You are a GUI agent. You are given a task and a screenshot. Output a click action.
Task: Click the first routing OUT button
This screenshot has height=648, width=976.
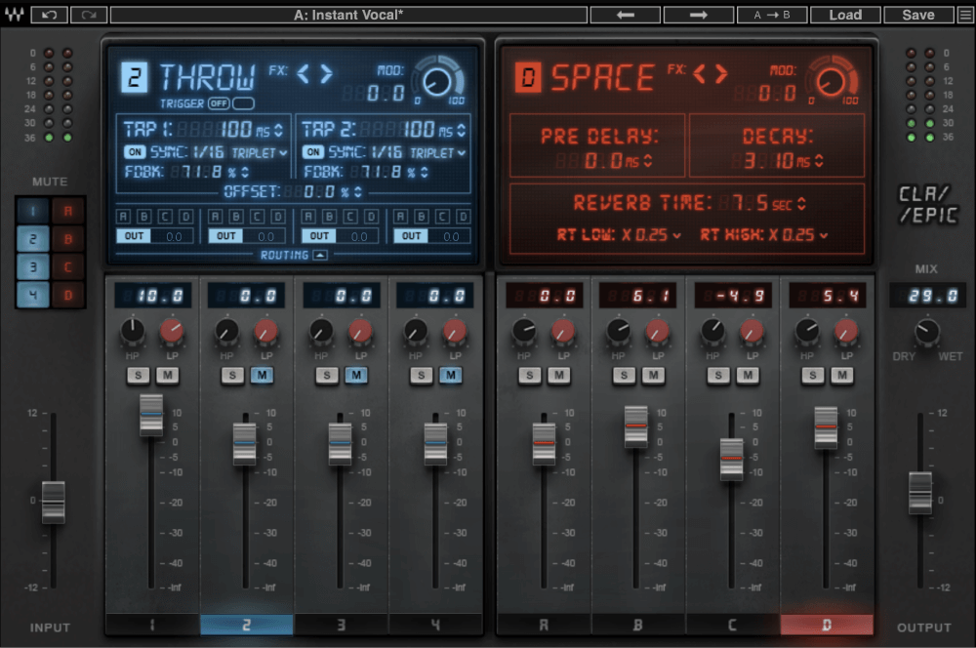click(x=134, y=236)
